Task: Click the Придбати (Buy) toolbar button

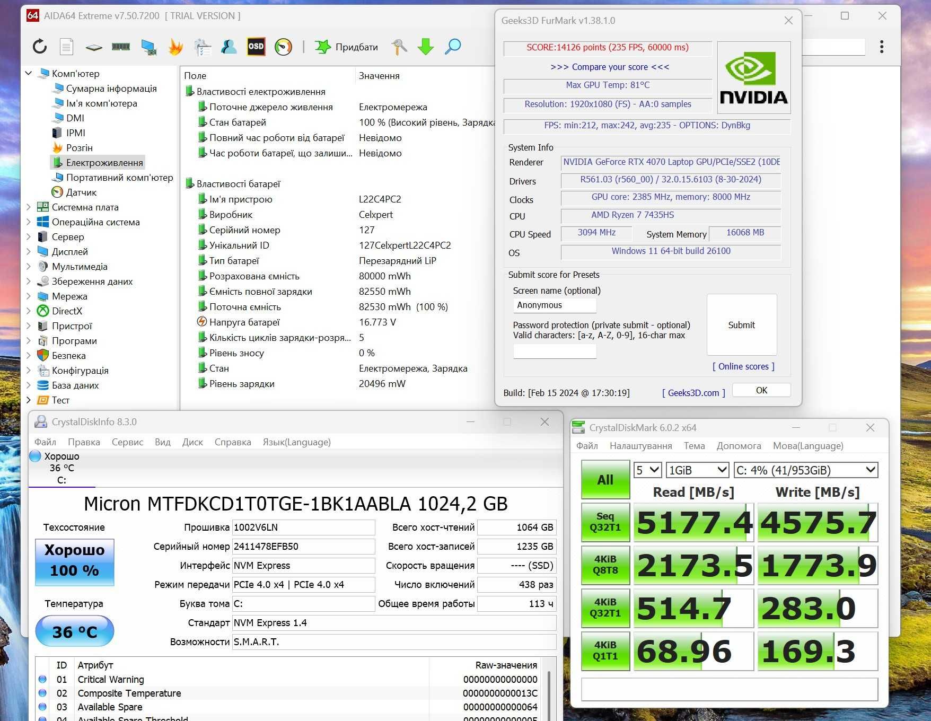Action: click(x=346, y=47)
